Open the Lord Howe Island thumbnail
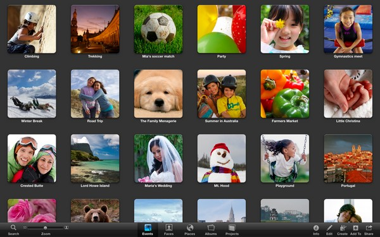 click(x=95, y=159)
